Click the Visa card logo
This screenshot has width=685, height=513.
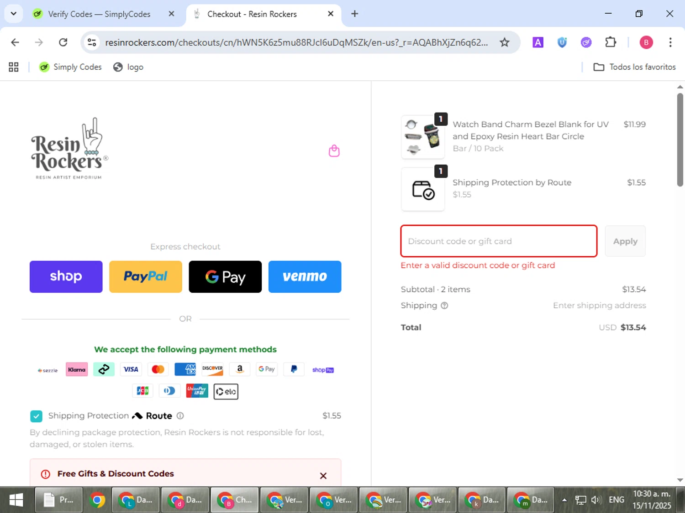pos(131,369)
